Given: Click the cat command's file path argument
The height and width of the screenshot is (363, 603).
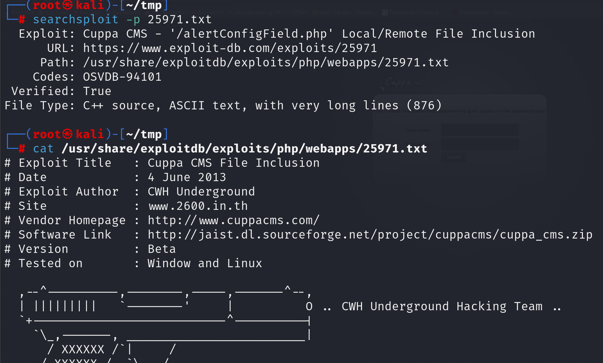Looking at the screenshot, I should point(244,148).
